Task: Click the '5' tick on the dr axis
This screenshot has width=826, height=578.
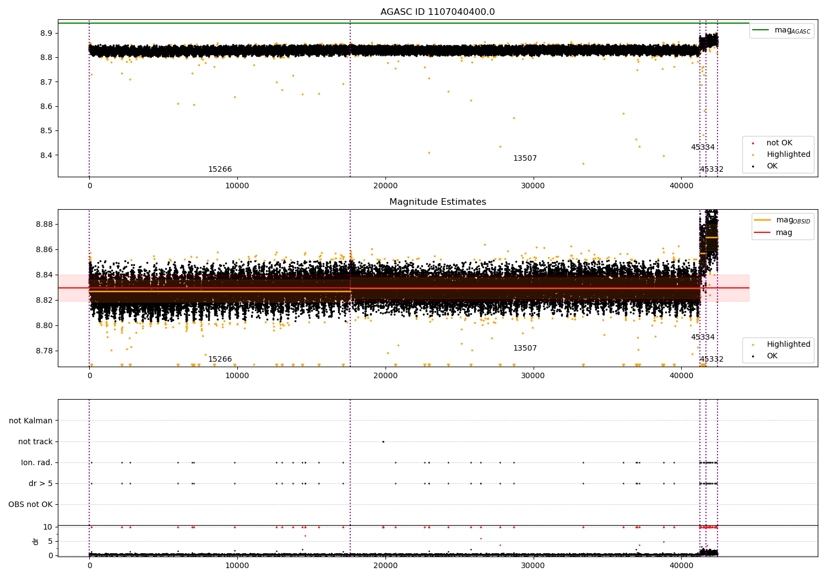Action: tap(51, 541)
